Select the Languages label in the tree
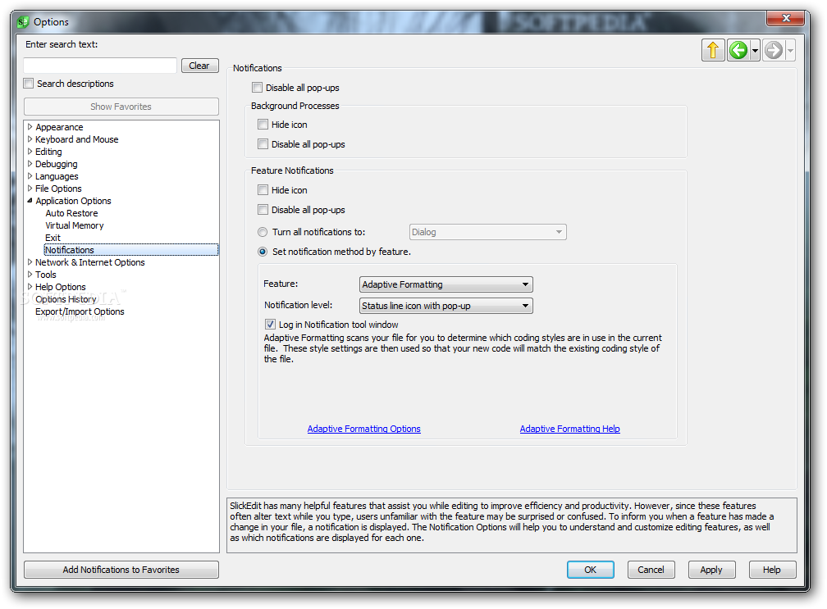The height and width of the screenshot is (609, 827). click(x=57, y=176)
